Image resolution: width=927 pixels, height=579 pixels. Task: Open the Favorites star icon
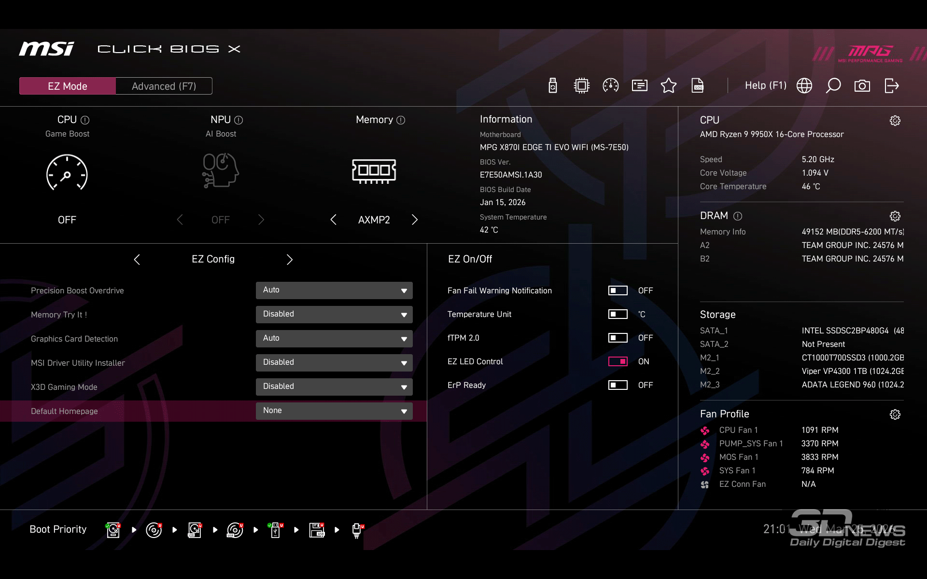668,86
